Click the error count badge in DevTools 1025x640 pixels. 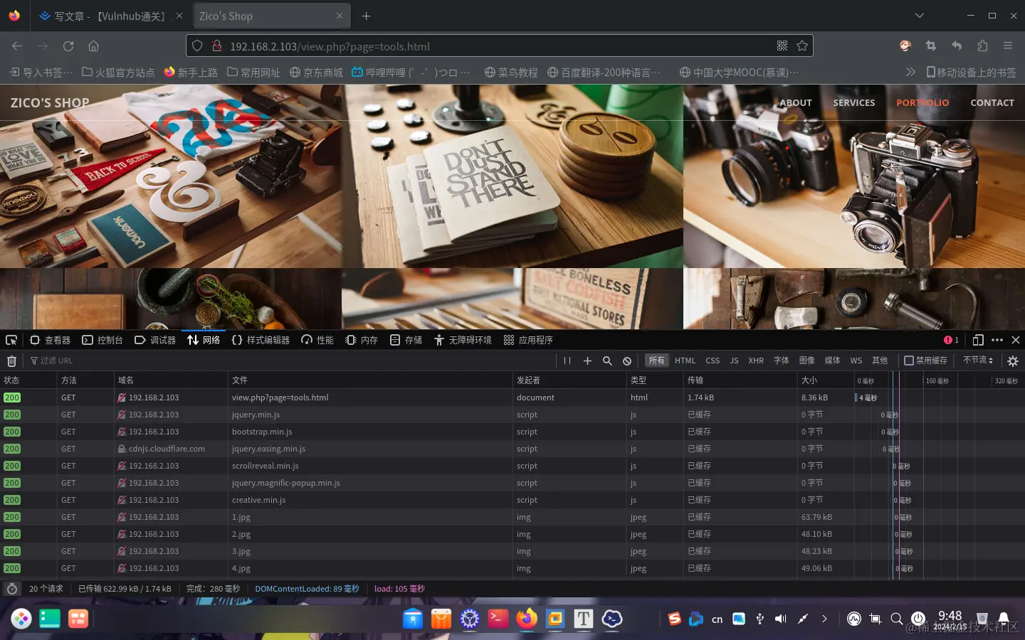coord(951,340)
